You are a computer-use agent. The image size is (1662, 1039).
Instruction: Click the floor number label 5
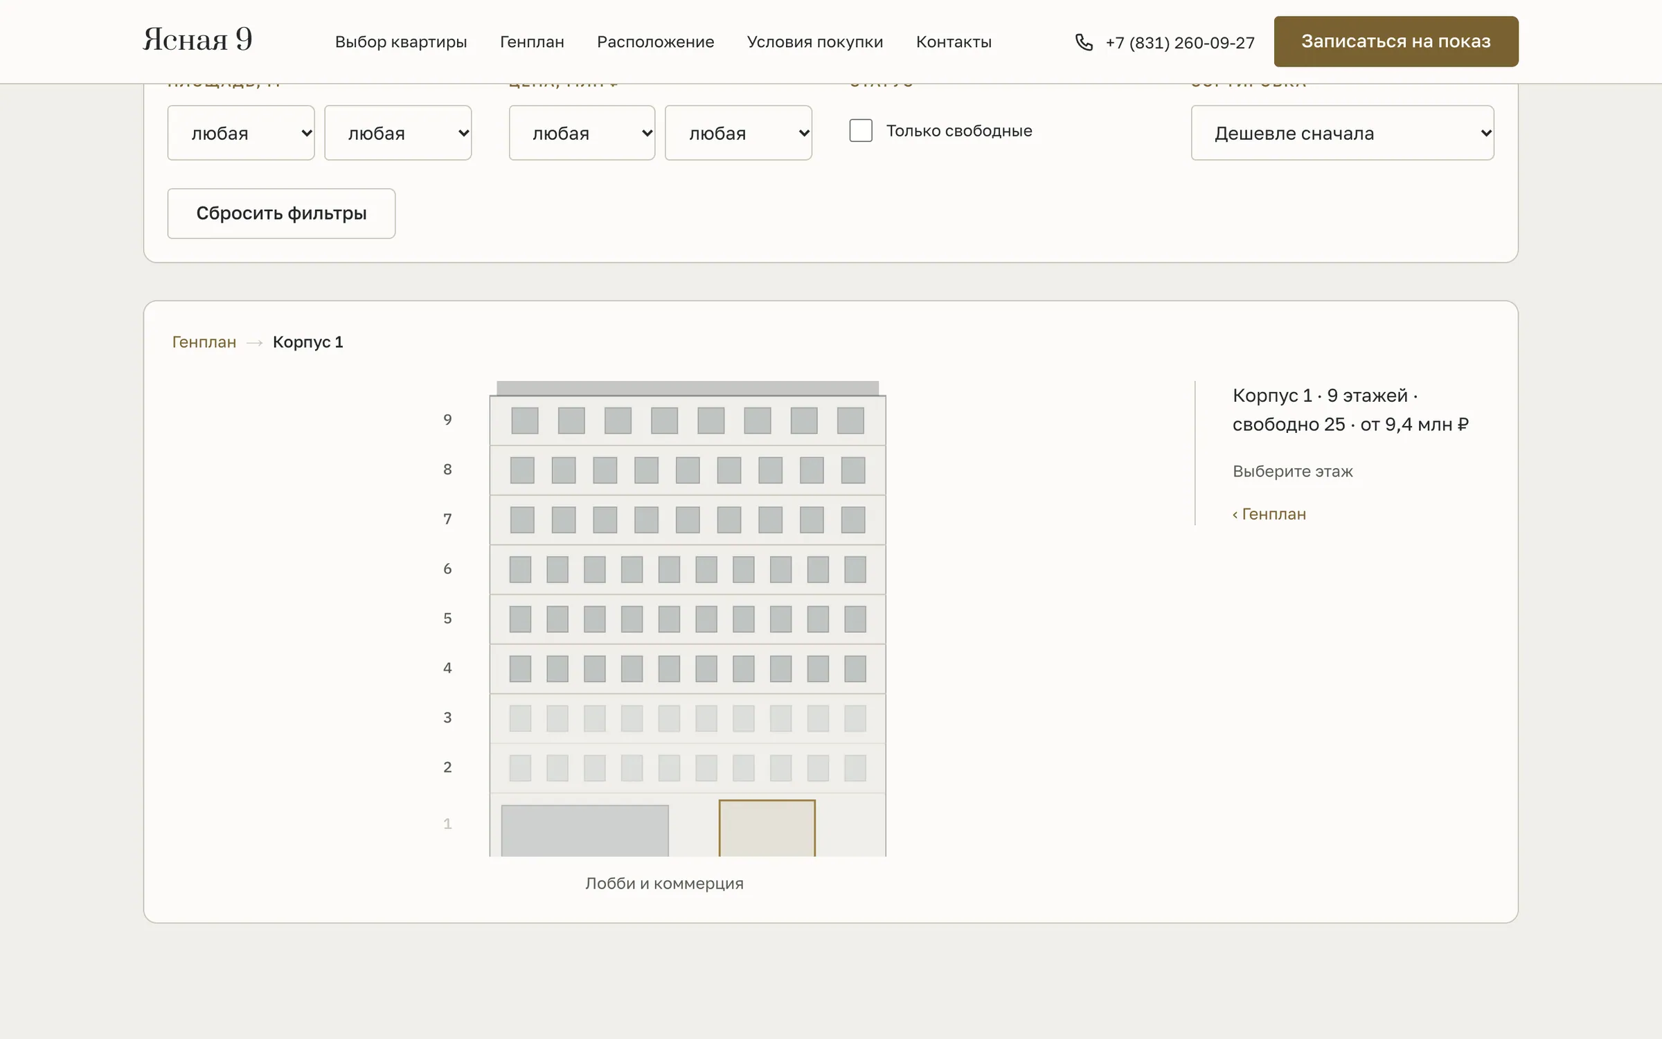point(447,619)
